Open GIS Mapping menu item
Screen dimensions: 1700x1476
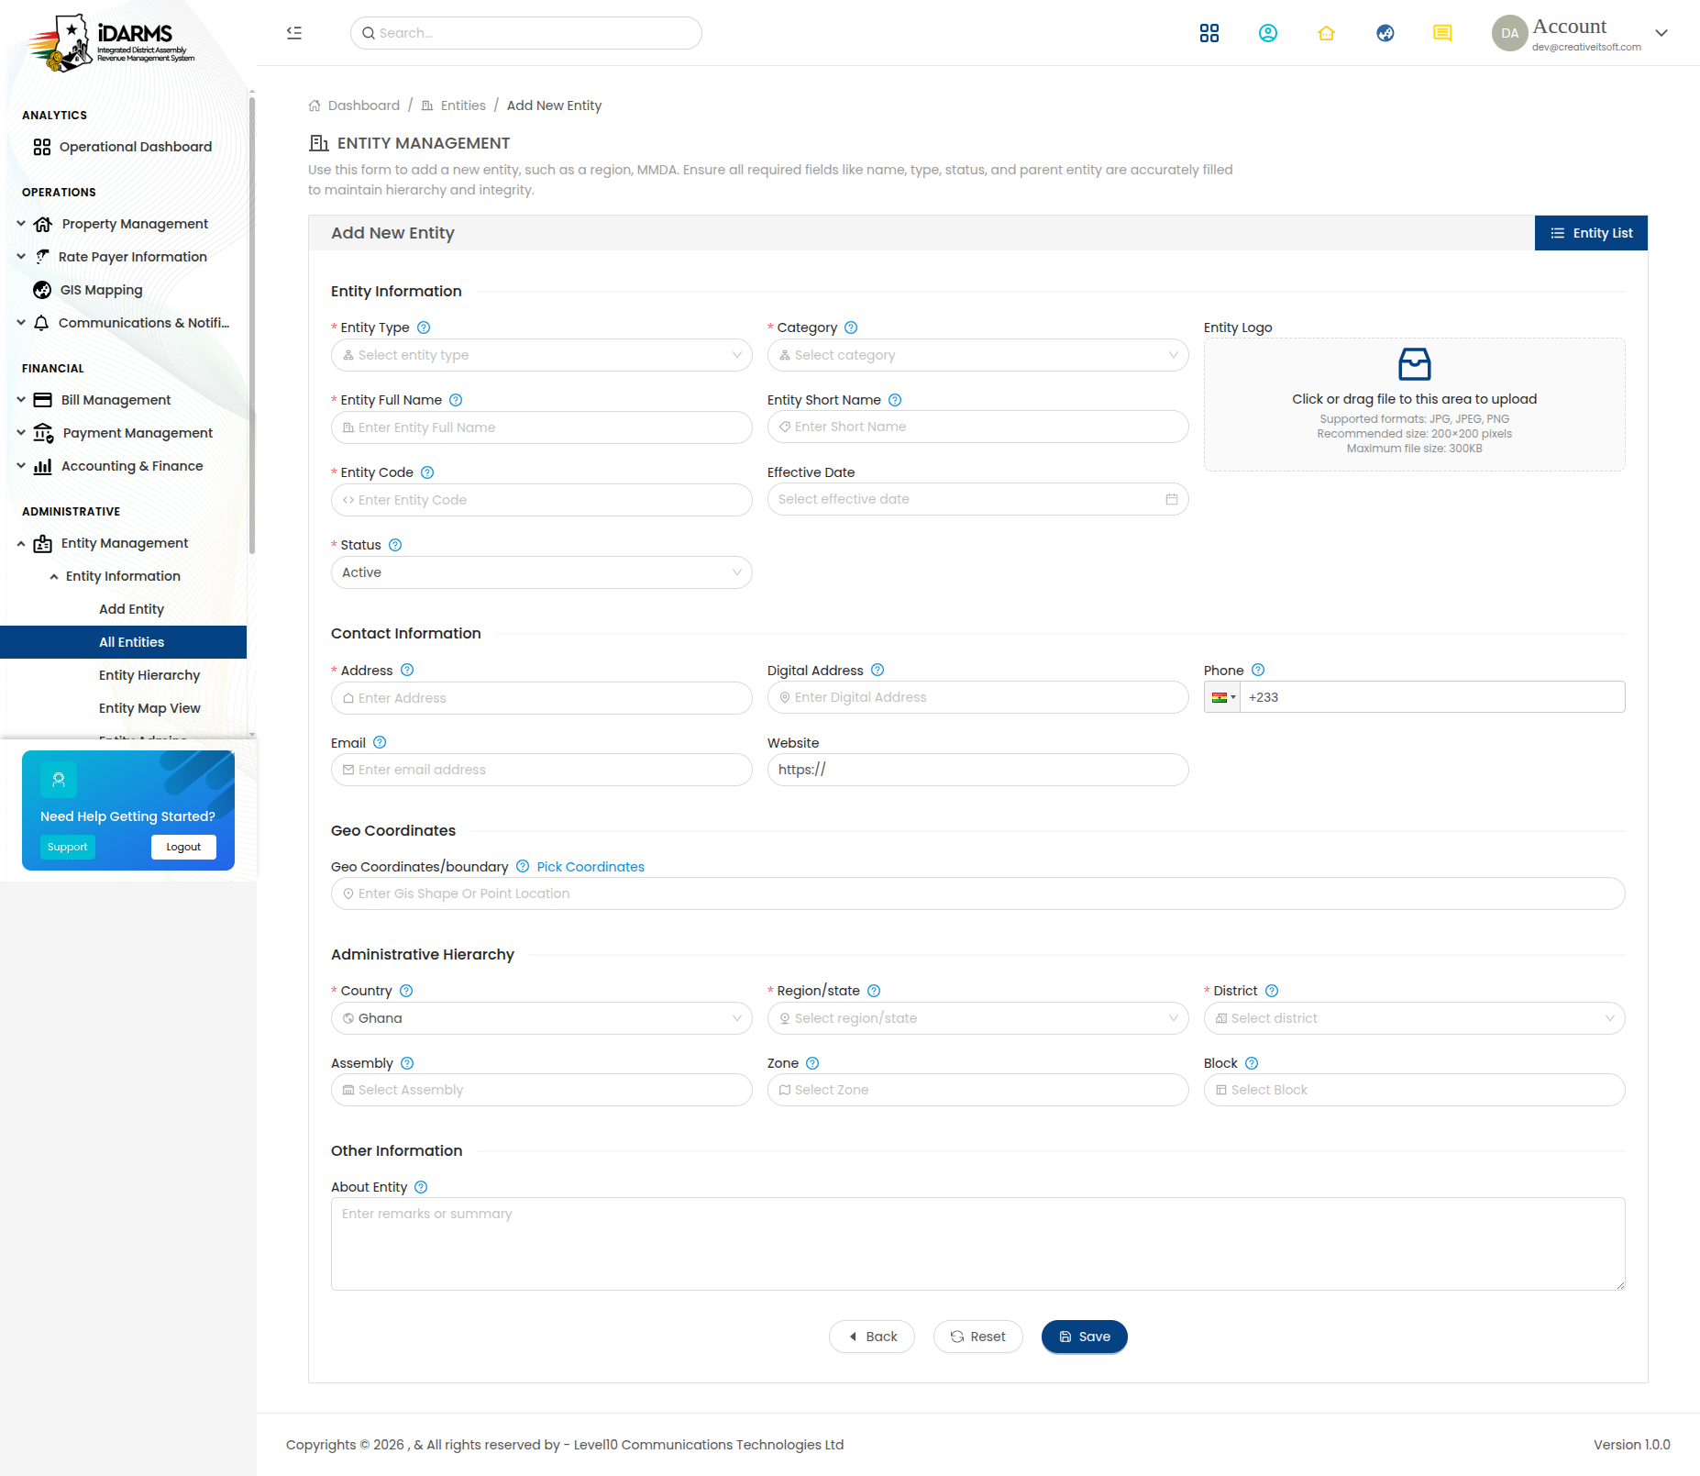click(124, 290)
